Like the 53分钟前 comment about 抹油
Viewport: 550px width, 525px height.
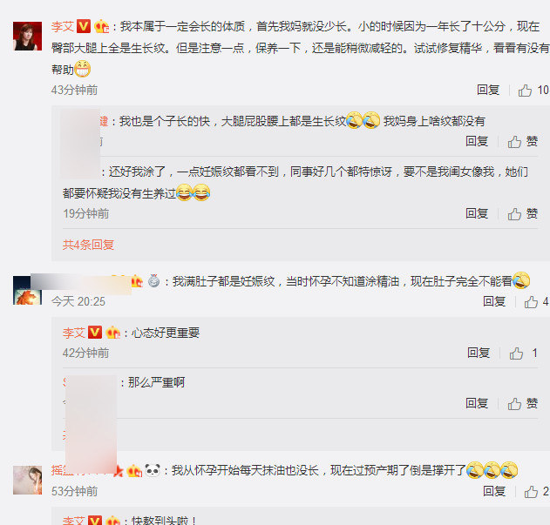536,492
